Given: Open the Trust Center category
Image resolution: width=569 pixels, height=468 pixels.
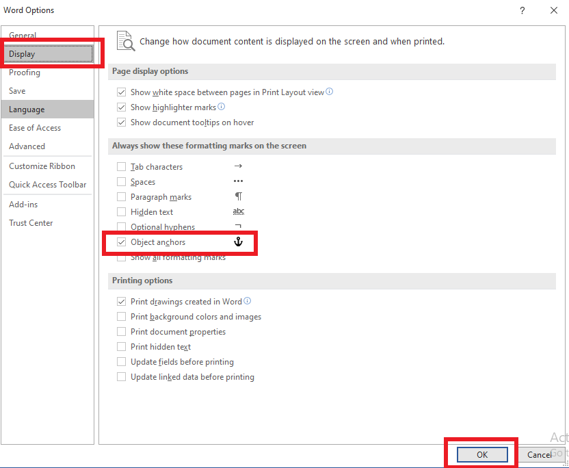Looking at the screenshot, I should click(x=47, y=223).
